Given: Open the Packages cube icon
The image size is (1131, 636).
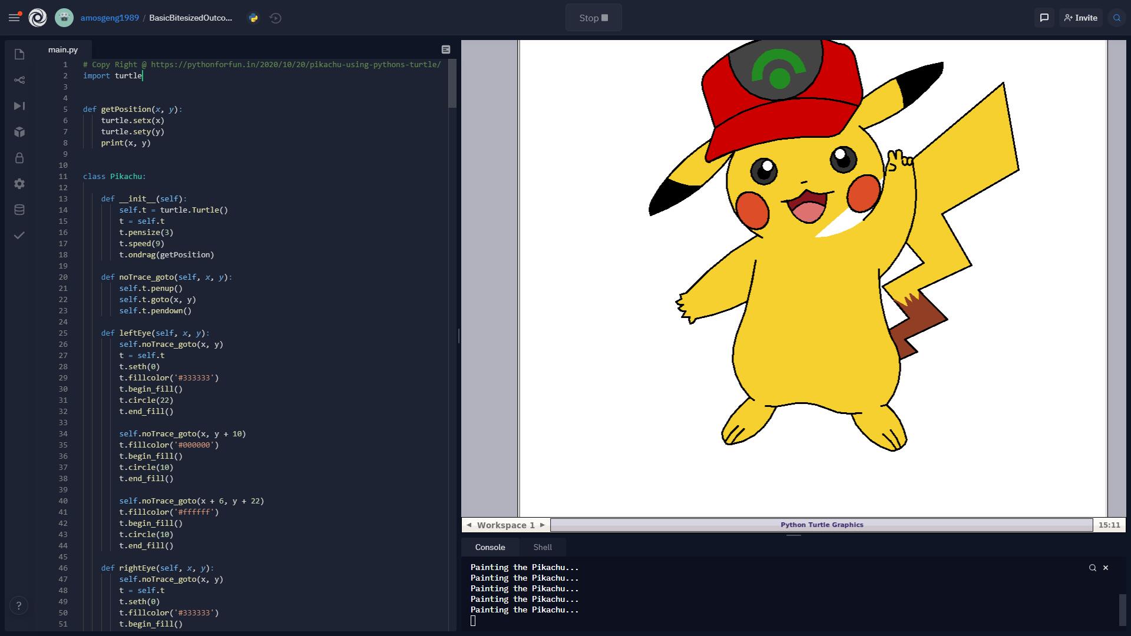Looking at the screenshot, I should tap(19, 132).
